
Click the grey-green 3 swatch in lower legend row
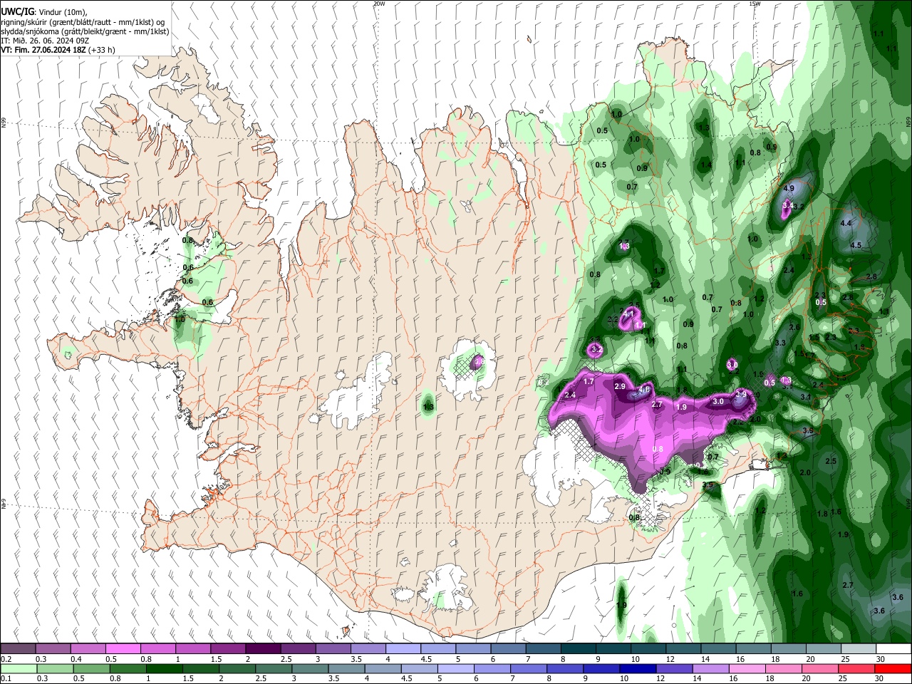(x=310, y=669)
